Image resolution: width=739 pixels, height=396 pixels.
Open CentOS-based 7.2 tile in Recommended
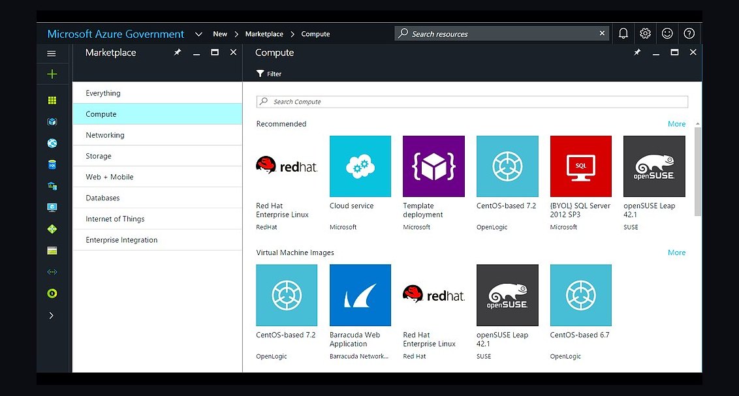tap(507, 183)
